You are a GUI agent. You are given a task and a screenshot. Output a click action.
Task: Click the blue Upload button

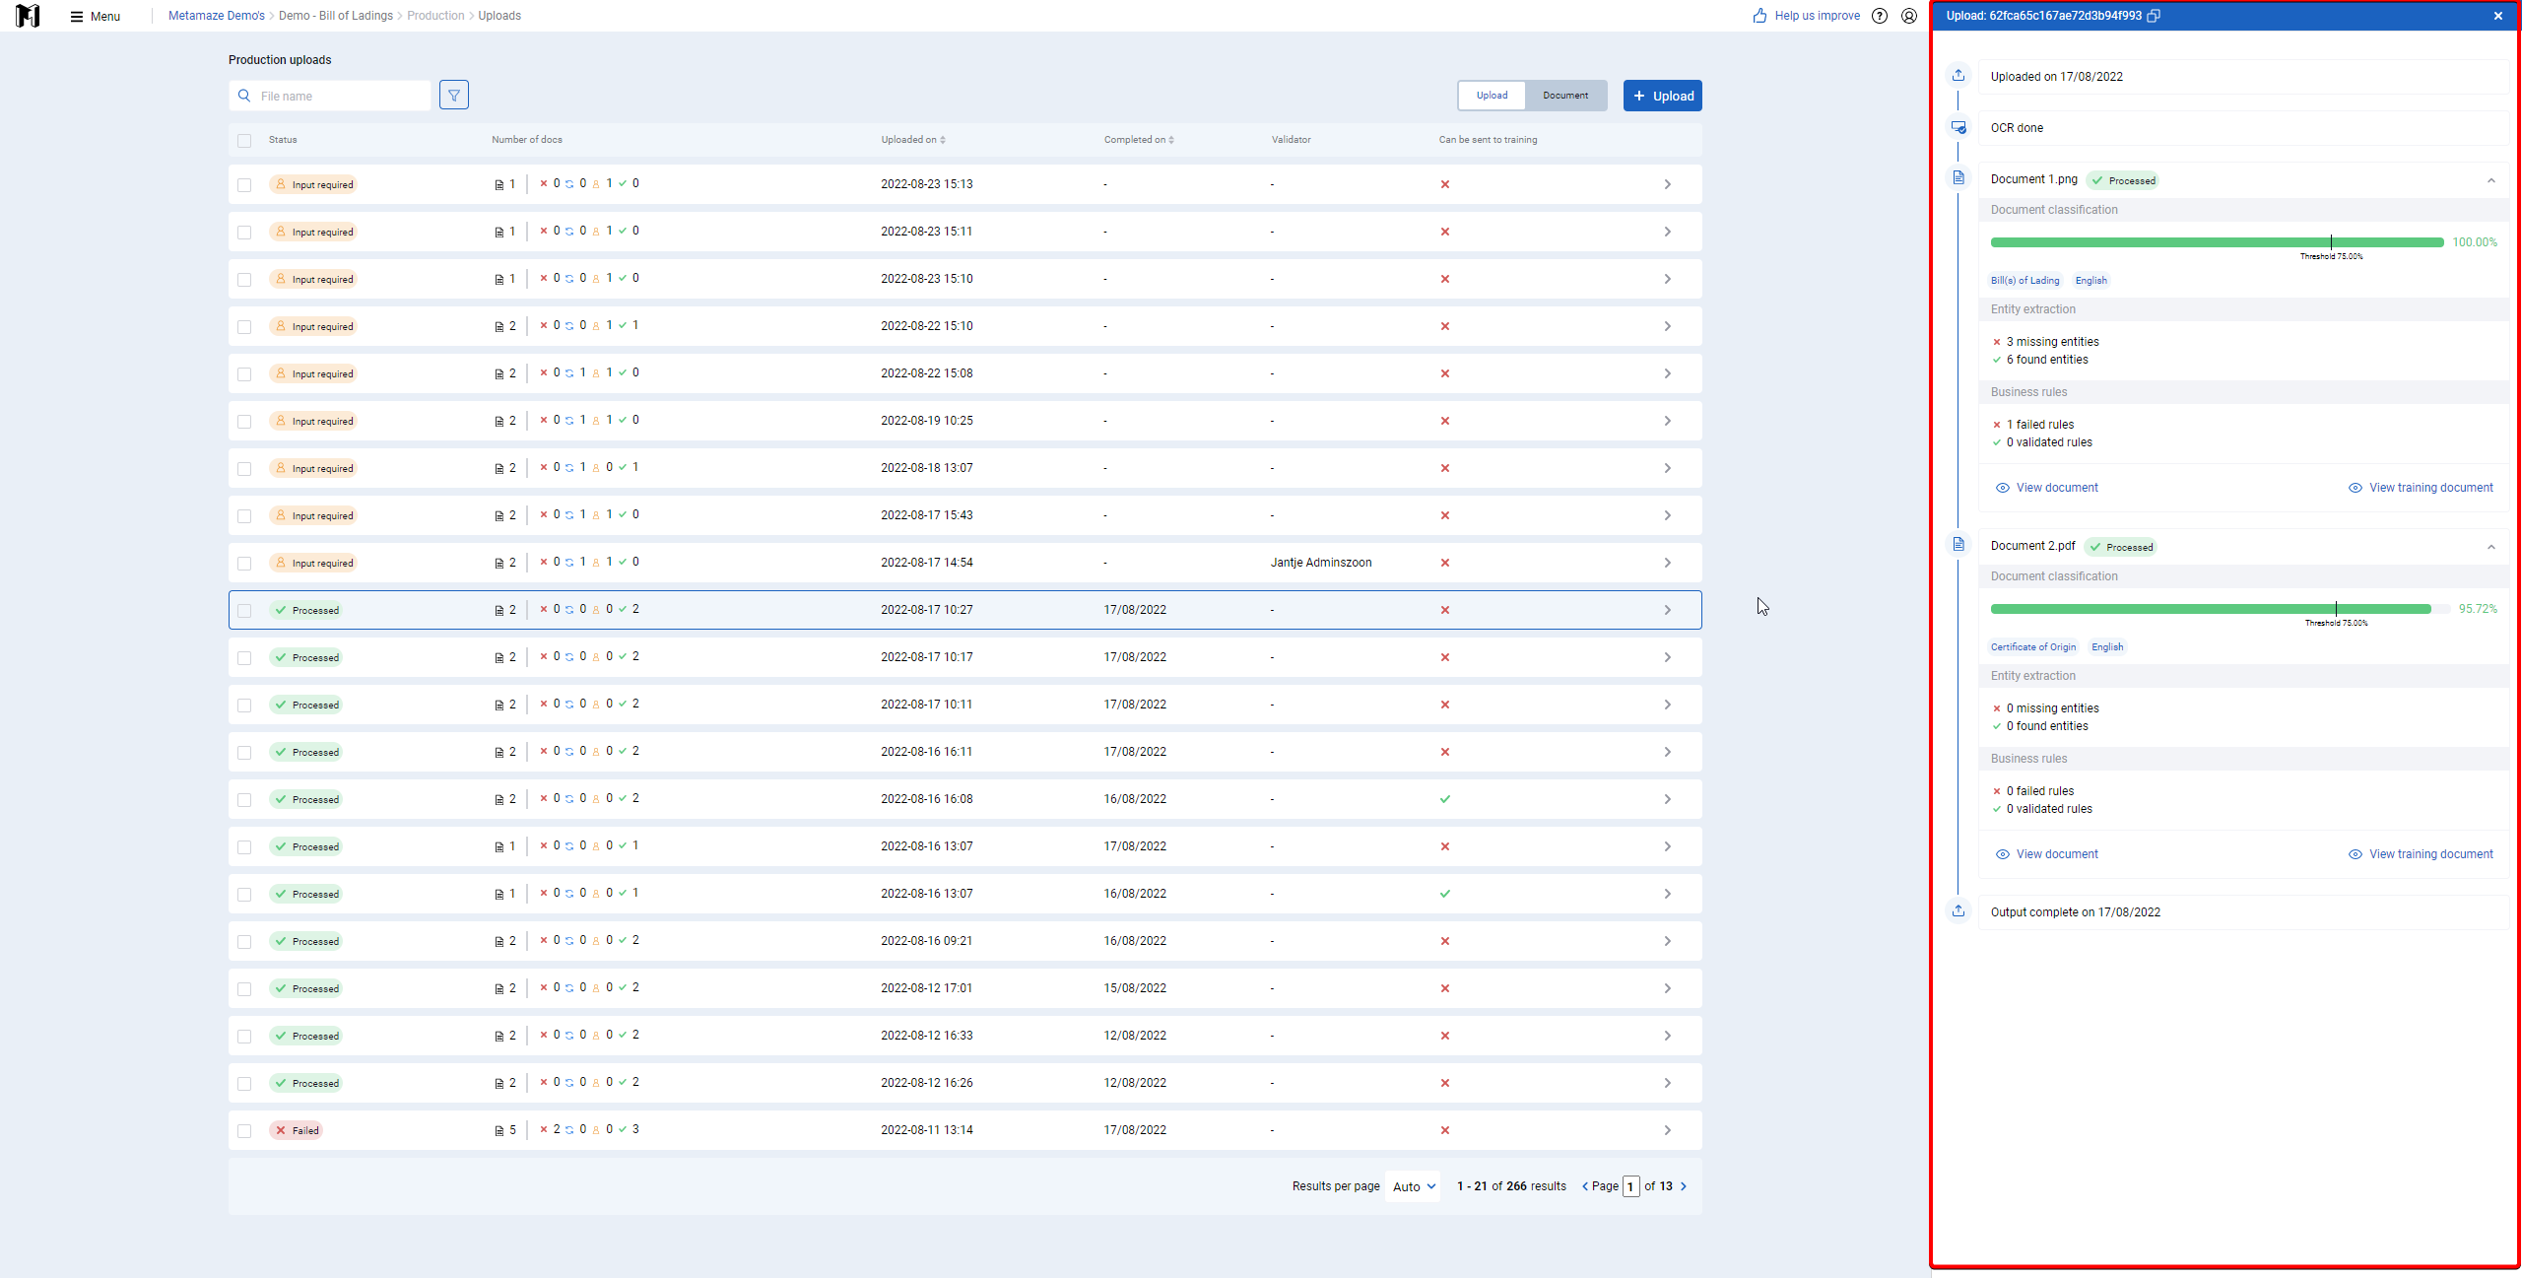tap(1663, 96)
